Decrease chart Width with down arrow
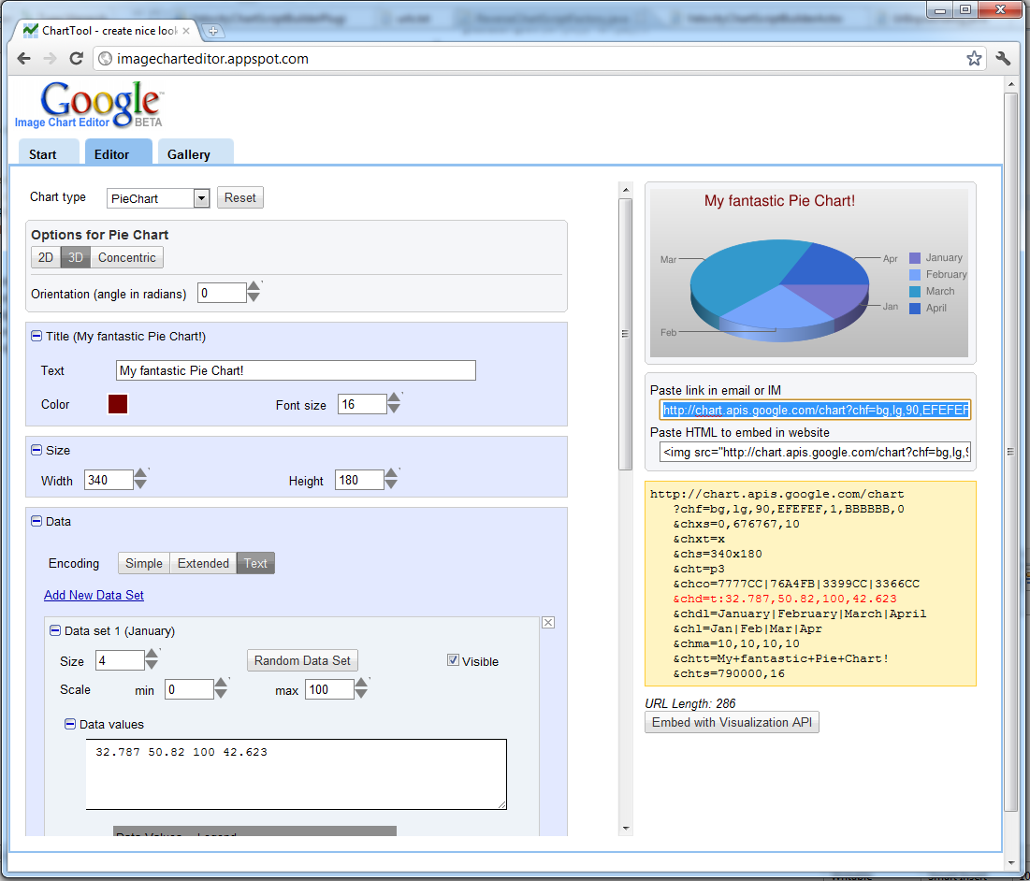The image size is (1030, 881). pyautogui.click(x=140, y=484)
